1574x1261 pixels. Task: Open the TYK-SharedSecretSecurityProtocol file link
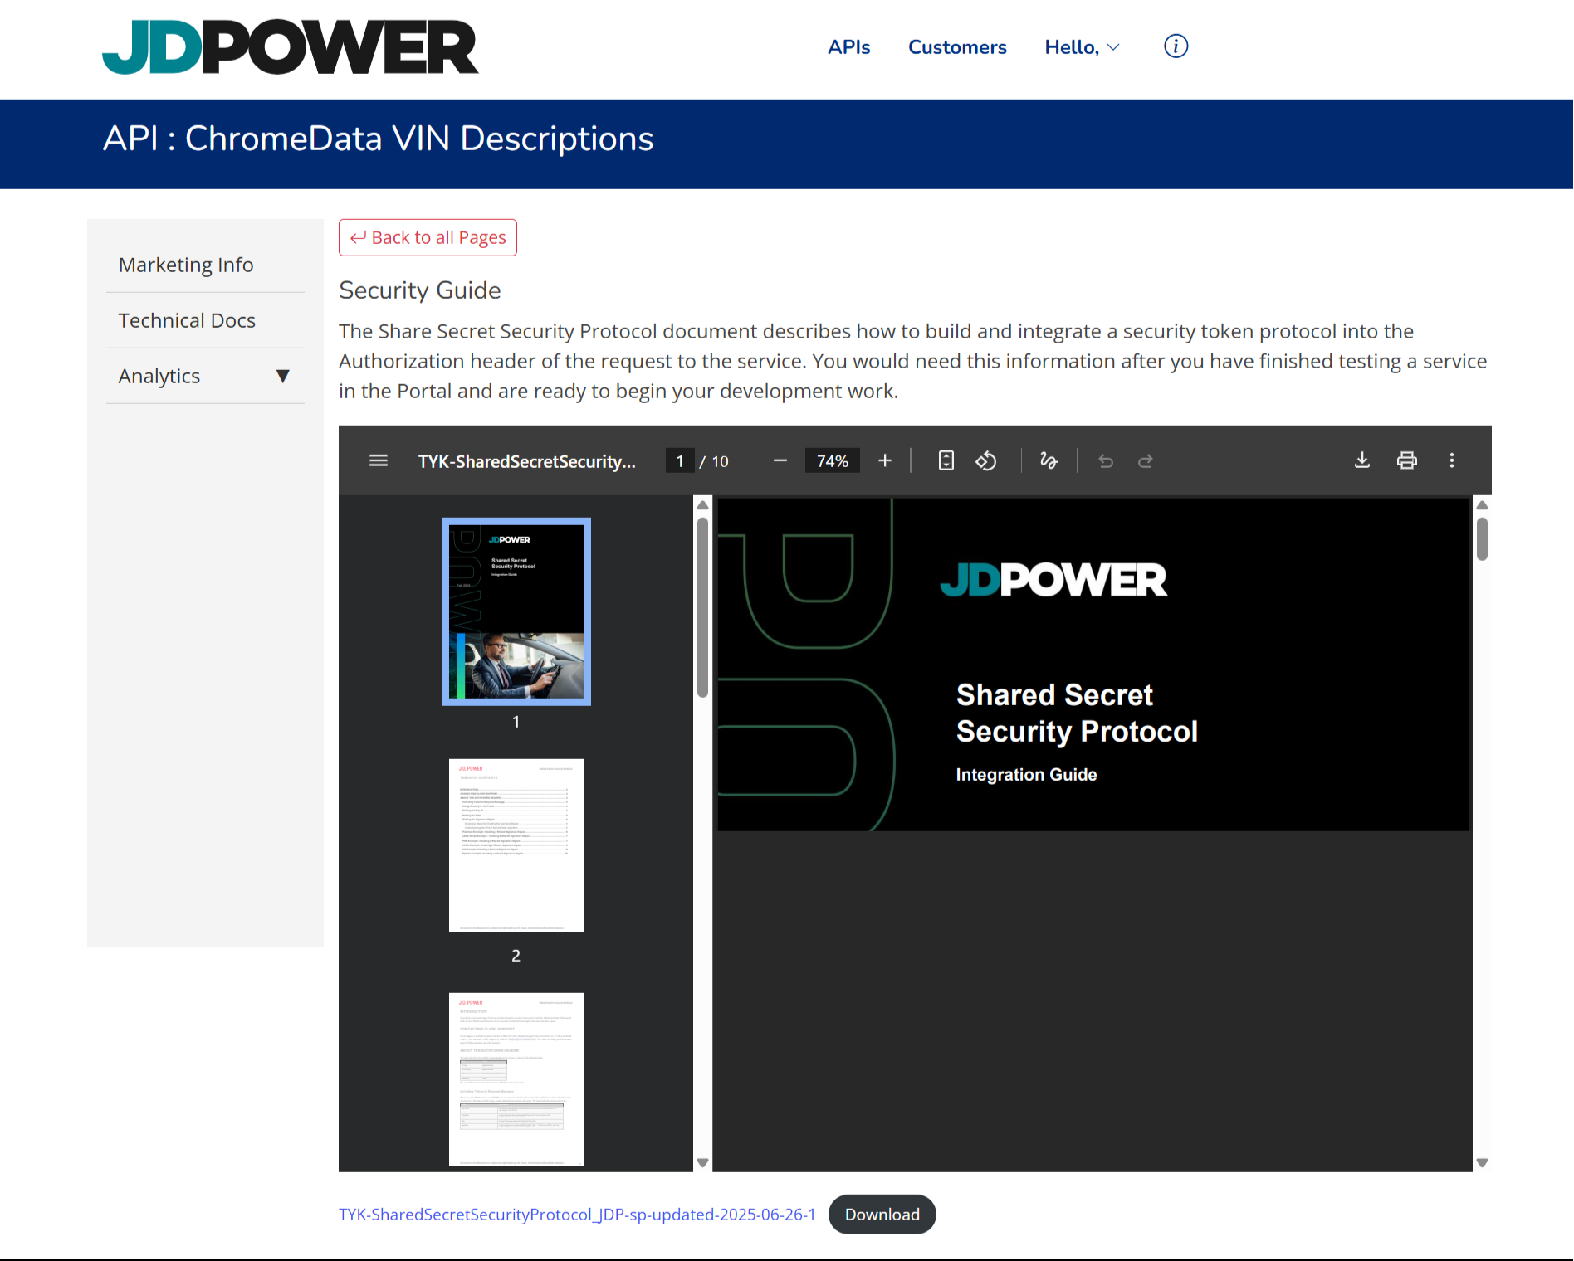coord(577,1215)
